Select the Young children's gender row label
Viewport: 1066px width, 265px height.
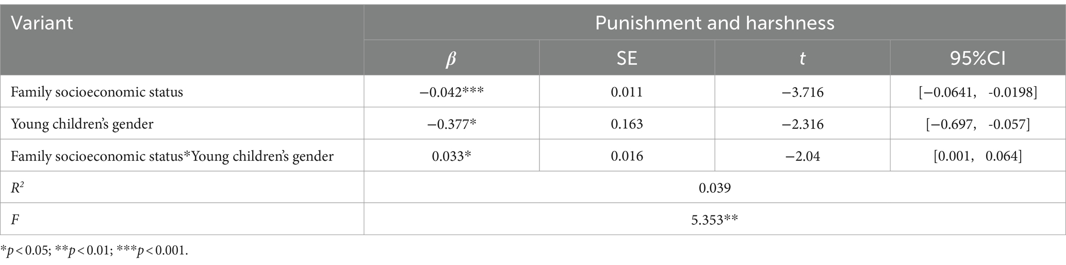pos(82,124)
